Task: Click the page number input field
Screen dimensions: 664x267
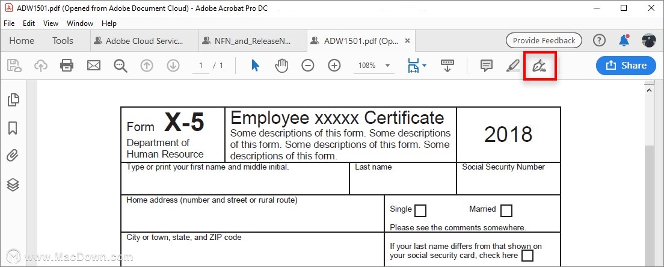Action: tap(201, 66)
